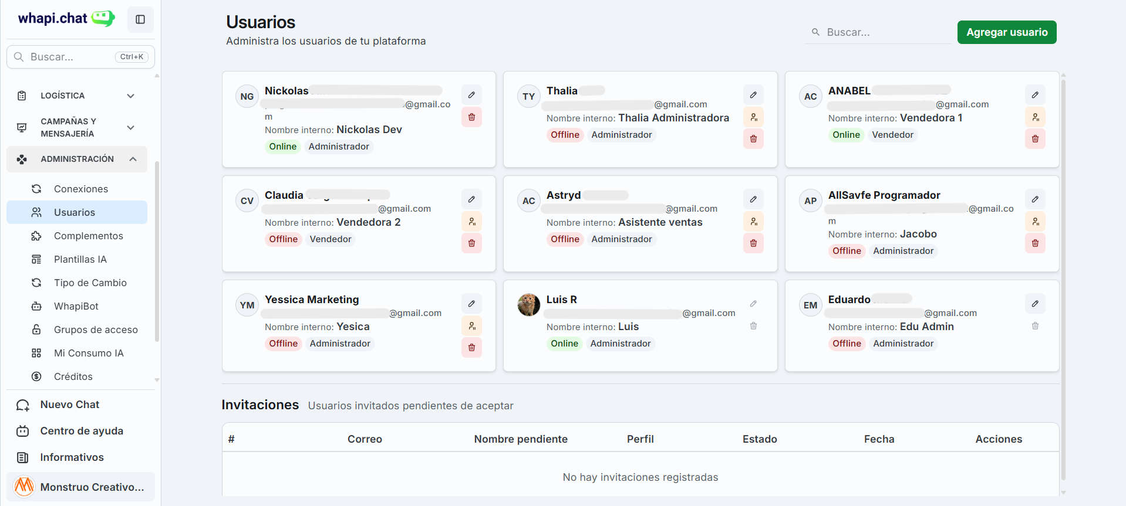The width and height of the screenshot is (1126, 506).
Task: Edit ANABEL user with pencil icon
Action: (1035, 95)
